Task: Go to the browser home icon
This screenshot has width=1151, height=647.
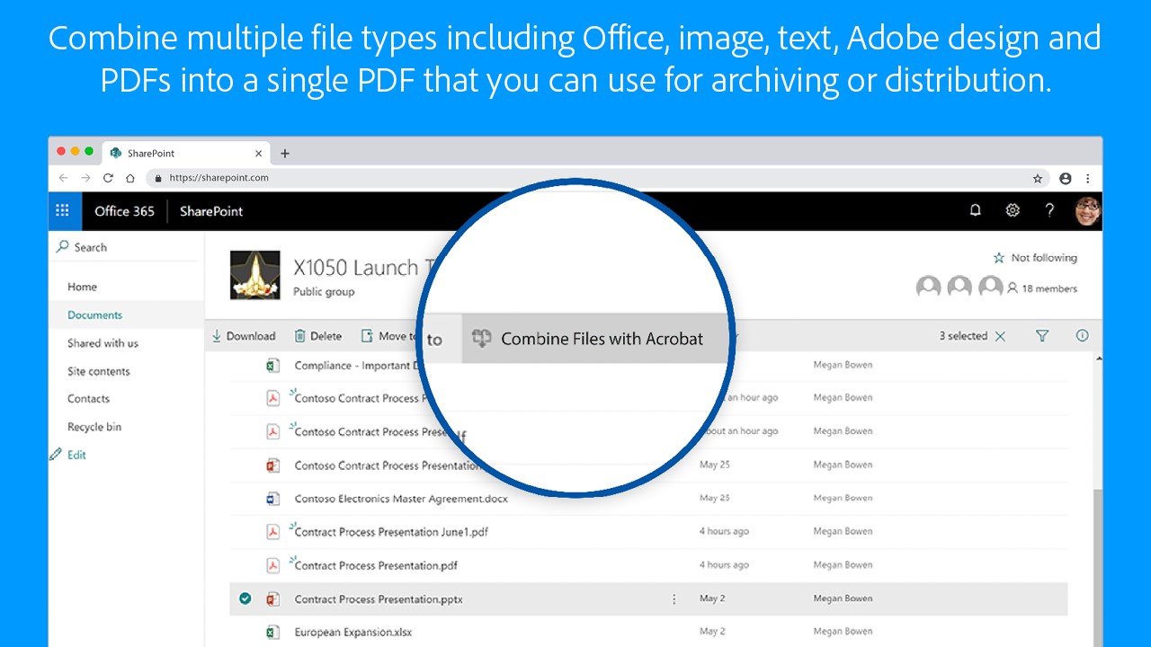Action: pos(130,178)
